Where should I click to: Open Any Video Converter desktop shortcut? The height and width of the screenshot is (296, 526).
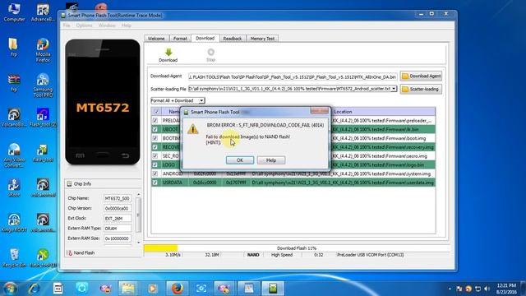point(14,155)
